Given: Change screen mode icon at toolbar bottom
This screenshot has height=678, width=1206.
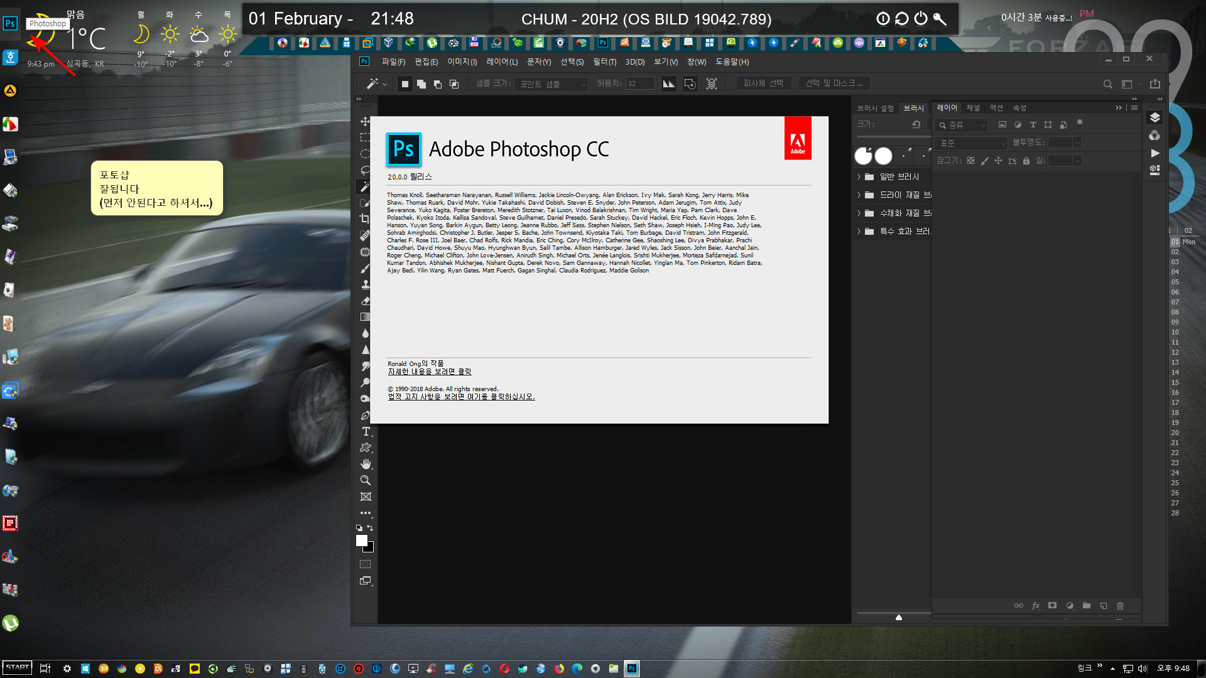Looking at the screenshot, I should (x=366, y=581).
